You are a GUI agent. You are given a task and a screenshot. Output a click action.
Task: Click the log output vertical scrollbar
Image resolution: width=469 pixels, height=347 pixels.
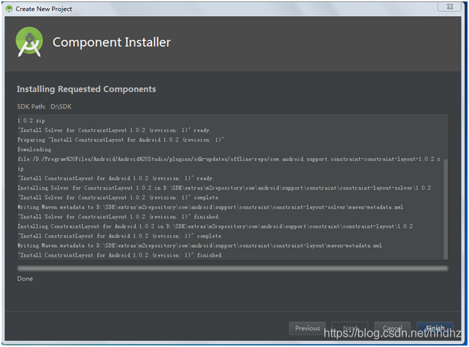tap(446, 209)
